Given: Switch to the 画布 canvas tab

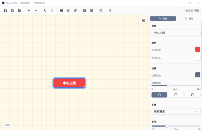Looking at the screenshot, I should [189, 18].
